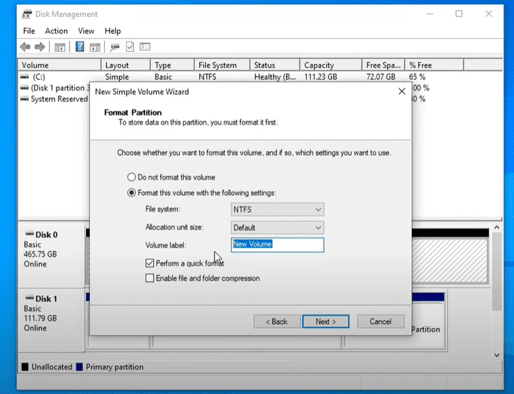Click Show/Hide Console Tree toolbar icon
The width and height of the screenshot is (514, 394).
60,47
